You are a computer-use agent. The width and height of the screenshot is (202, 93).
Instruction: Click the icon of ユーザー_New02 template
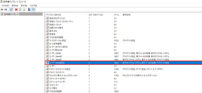[x=47, y=56]
